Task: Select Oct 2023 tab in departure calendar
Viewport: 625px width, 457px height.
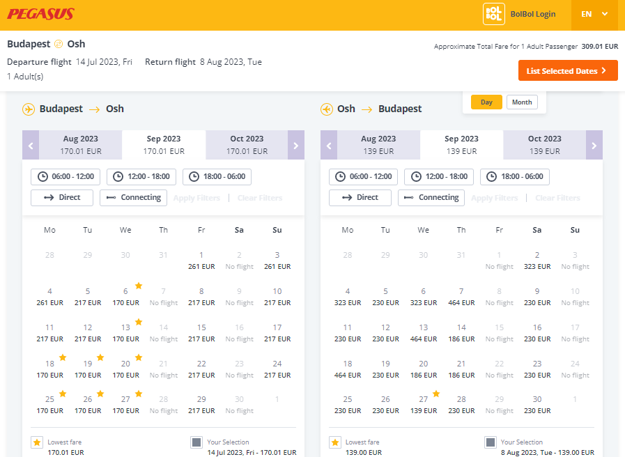Action: coord(247,145)
